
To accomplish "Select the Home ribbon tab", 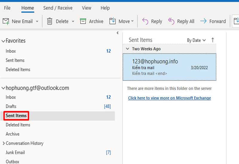I will 27,8.
